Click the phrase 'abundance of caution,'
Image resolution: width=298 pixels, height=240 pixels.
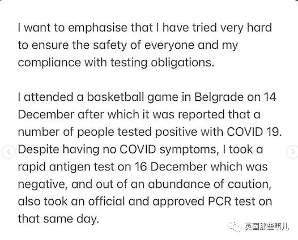click(210, 184)
